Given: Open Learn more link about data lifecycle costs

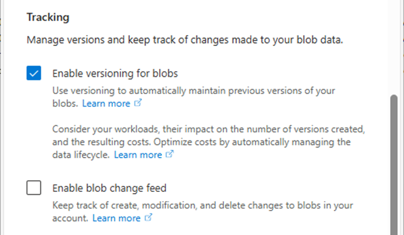Looking at the screenshot, I should pos(137,155).
